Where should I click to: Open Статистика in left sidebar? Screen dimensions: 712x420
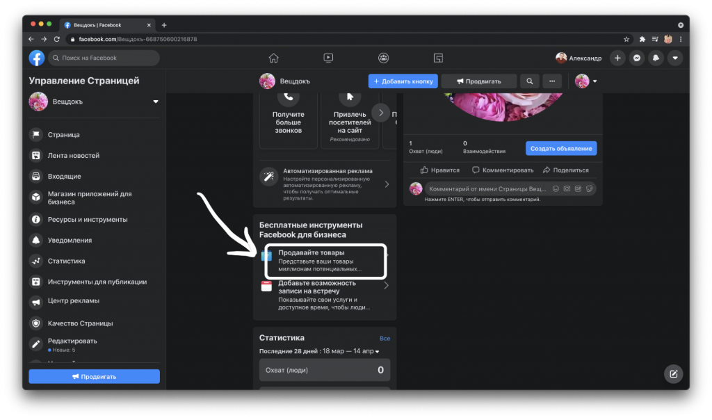point(94,261)
